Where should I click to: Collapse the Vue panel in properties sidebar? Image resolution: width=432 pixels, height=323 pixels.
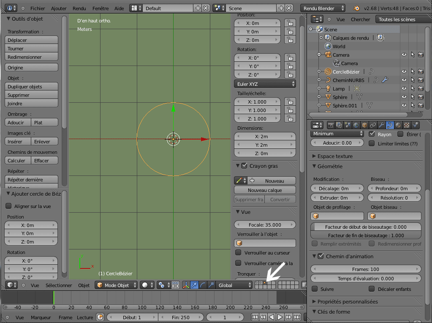pos(238,212)
